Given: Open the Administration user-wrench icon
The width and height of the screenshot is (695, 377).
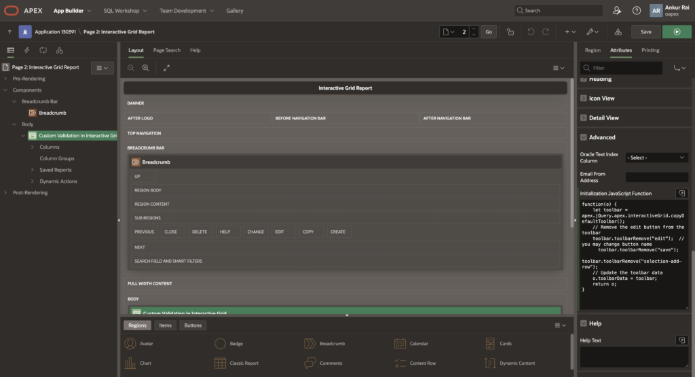Looking at the screenshot, I should click(x=616, y=11).
